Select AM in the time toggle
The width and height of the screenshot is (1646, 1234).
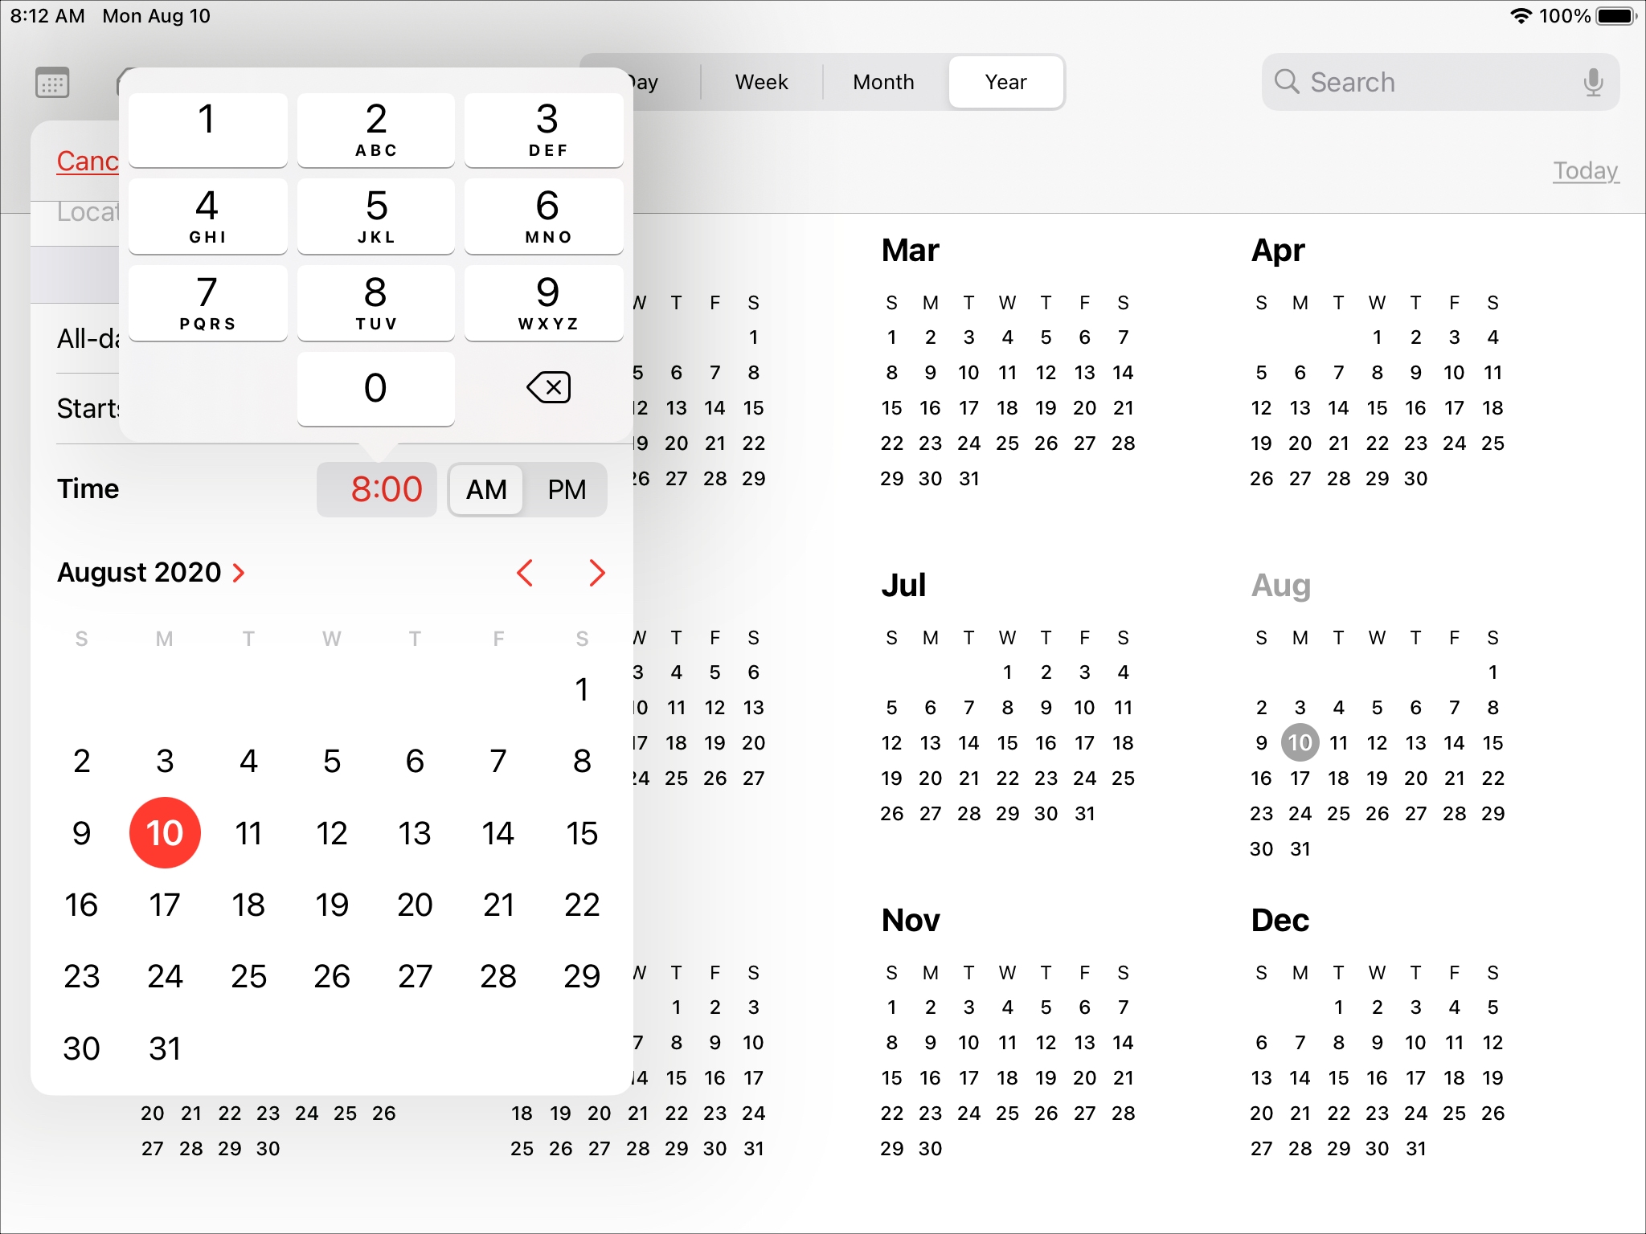(x=486, y=489)
